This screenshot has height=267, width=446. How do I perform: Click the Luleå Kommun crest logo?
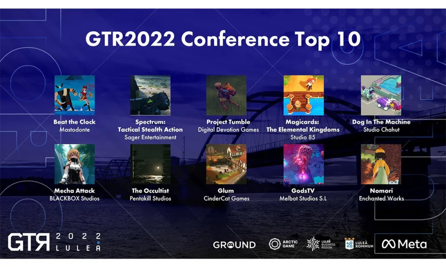click(359, 244)
